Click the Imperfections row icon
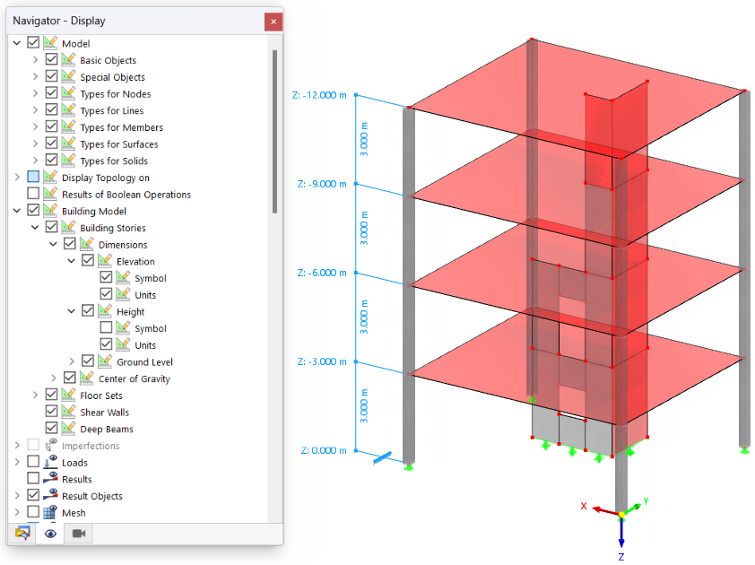755x565 pixels. [50, 446]
